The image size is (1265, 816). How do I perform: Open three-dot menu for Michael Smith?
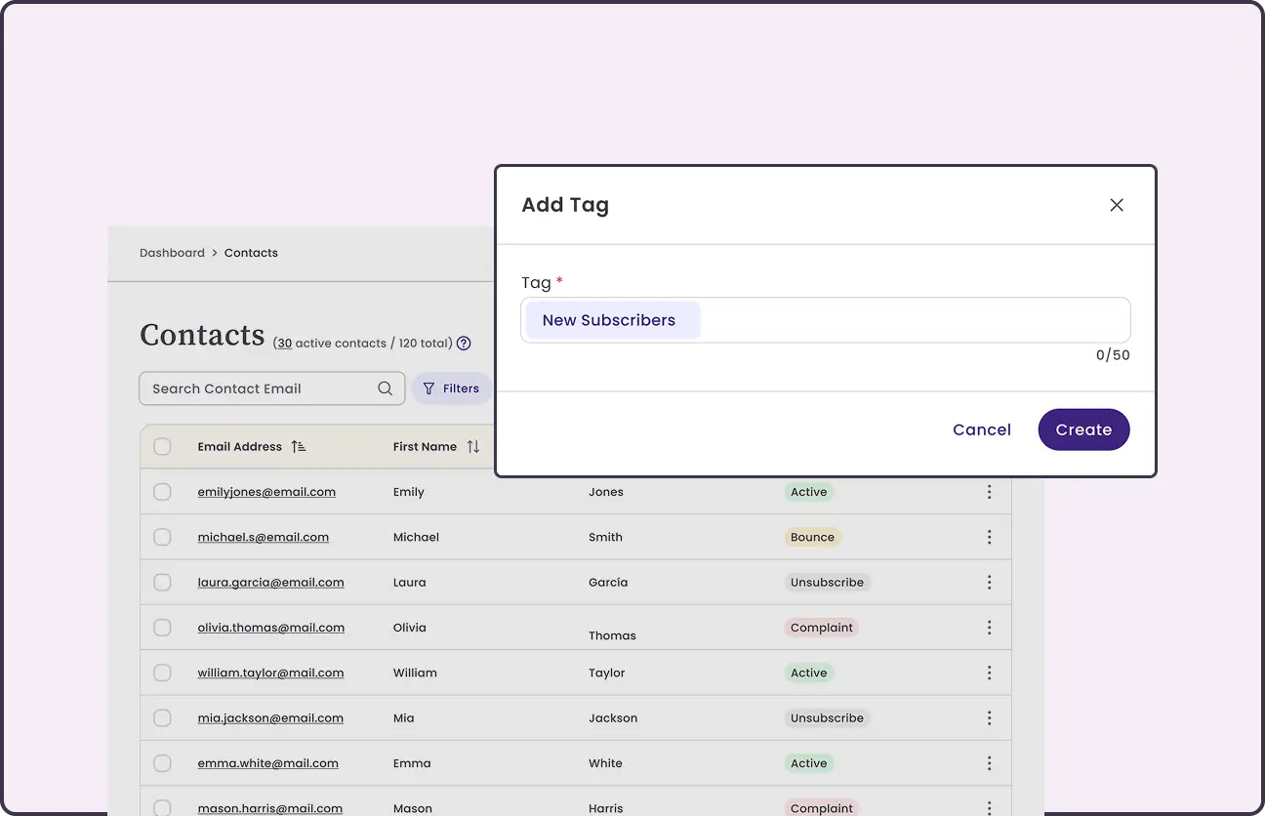pos(989,537)
